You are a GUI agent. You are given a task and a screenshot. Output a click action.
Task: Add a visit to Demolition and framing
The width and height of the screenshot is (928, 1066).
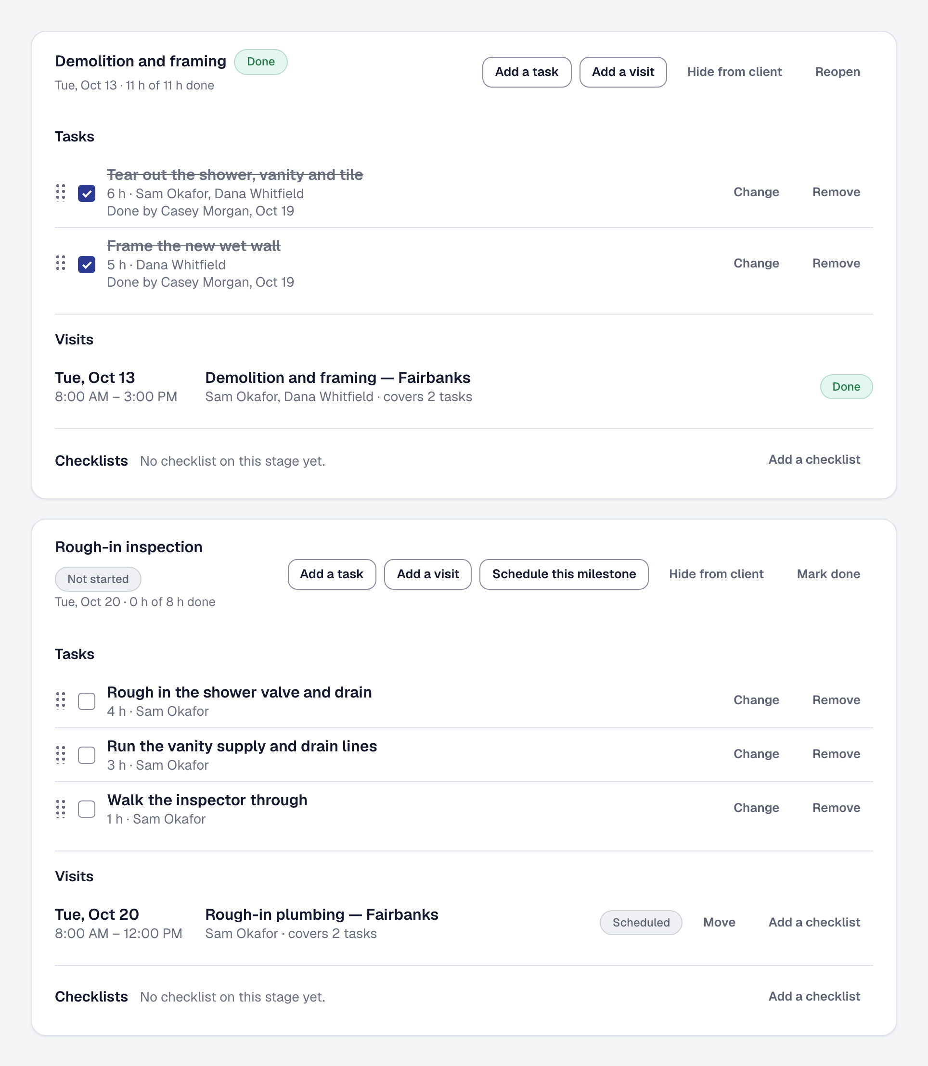pyautogui.click(x=623, y=72)
